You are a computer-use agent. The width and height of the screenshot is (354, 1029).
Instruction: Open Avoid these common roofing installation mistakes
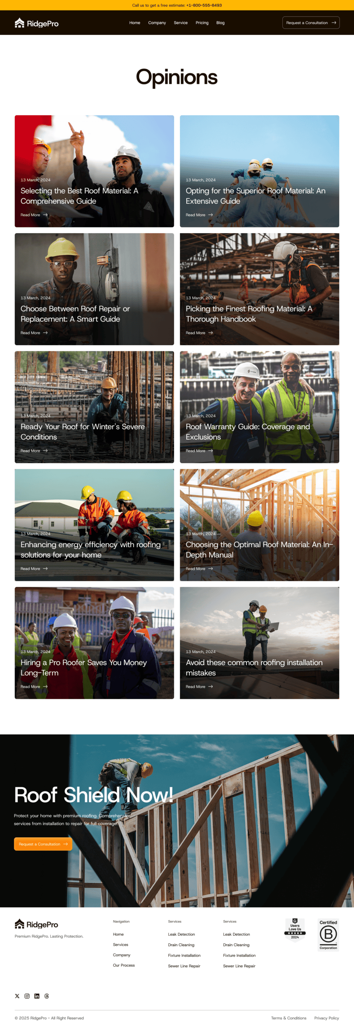[254, 667]
